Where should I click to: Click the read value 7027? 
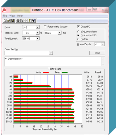[x=100, y=80]
